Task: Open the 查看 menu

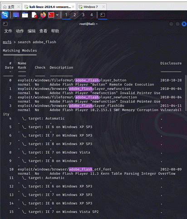Action: click(43, 31)
